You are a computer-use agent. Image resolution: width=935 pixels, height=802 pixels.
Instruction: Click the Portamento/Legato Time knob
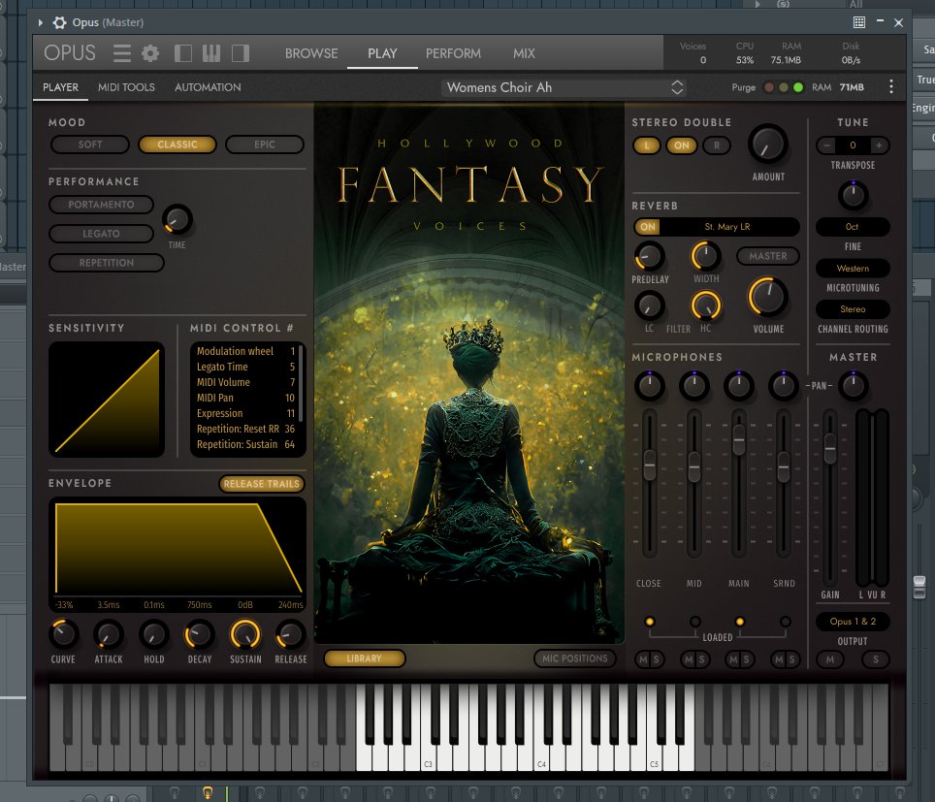click(177, 220)
